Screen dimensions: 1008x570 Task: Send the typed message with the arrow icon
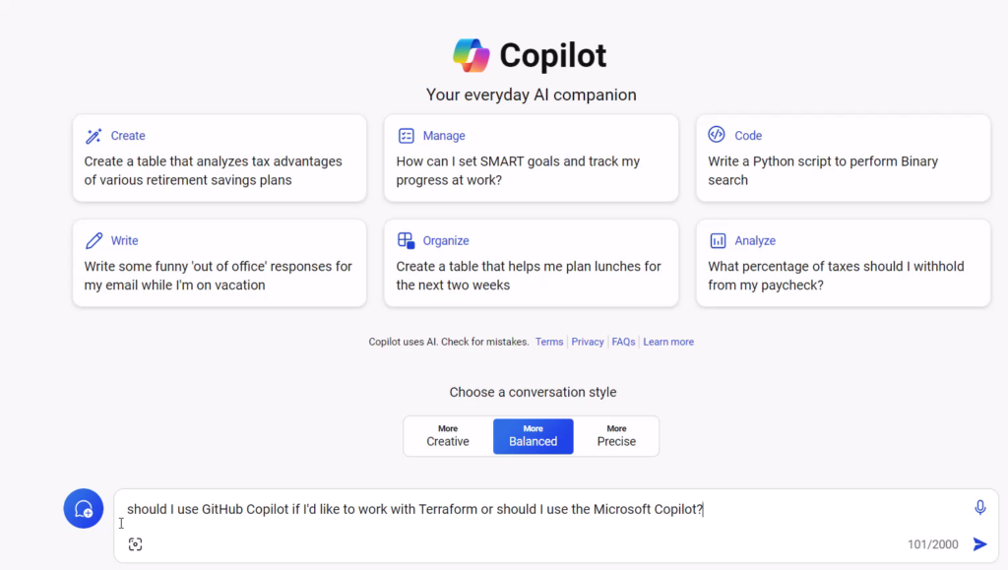[x=979, y=544]
